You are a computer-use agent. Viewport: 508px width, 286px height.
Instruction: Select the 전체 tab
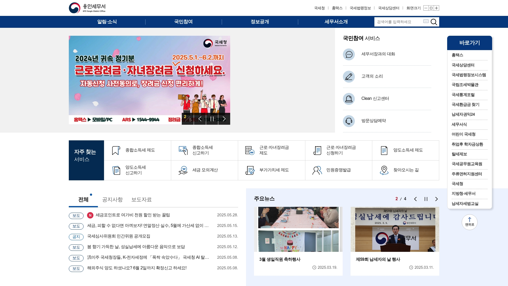(83, 200)
